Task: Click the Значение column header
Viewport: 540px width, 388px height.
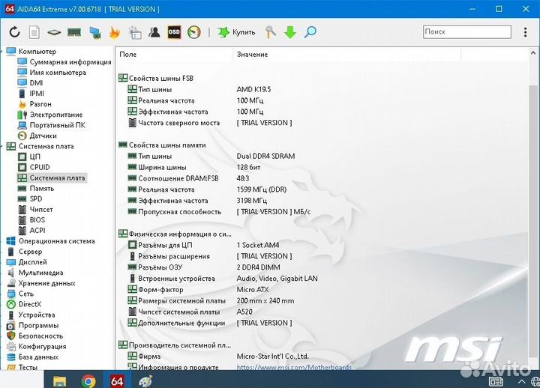Action: tap(252, 55)
